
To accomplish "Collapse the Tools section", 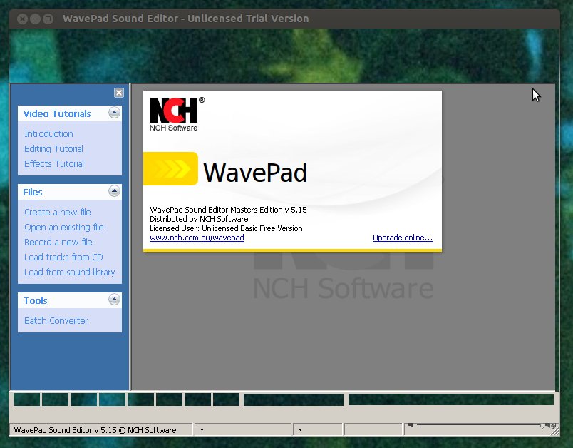I will point(114,300).
